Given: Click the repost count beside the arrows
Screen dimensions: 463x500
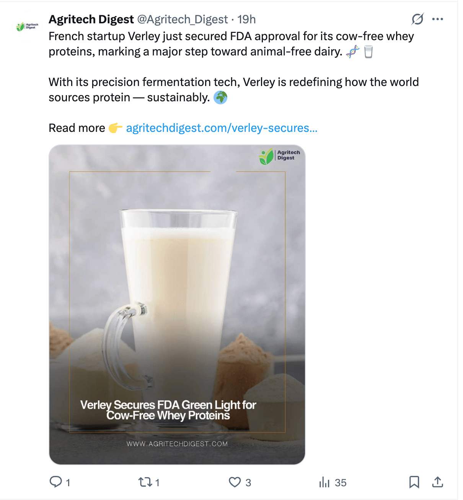Looking at the screenshot, I should [157, 483].
